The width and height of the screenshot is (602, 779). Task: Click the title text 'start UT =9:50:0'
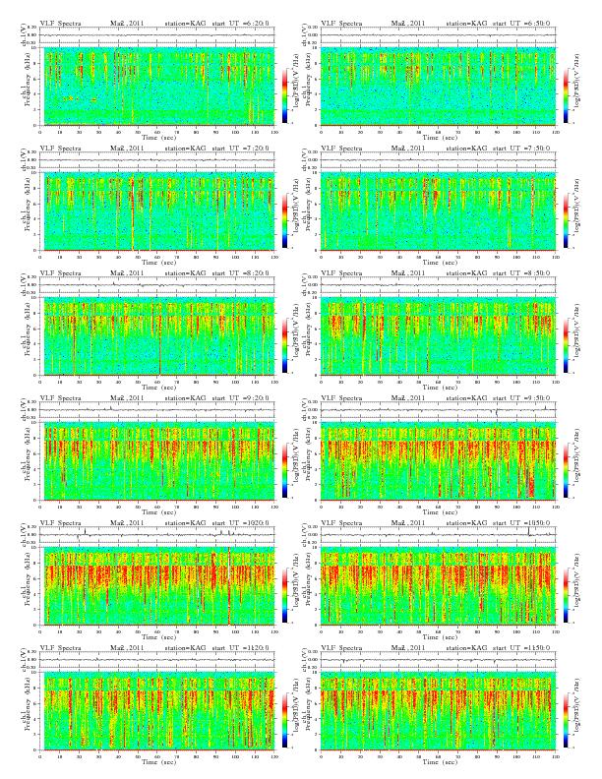521,398
